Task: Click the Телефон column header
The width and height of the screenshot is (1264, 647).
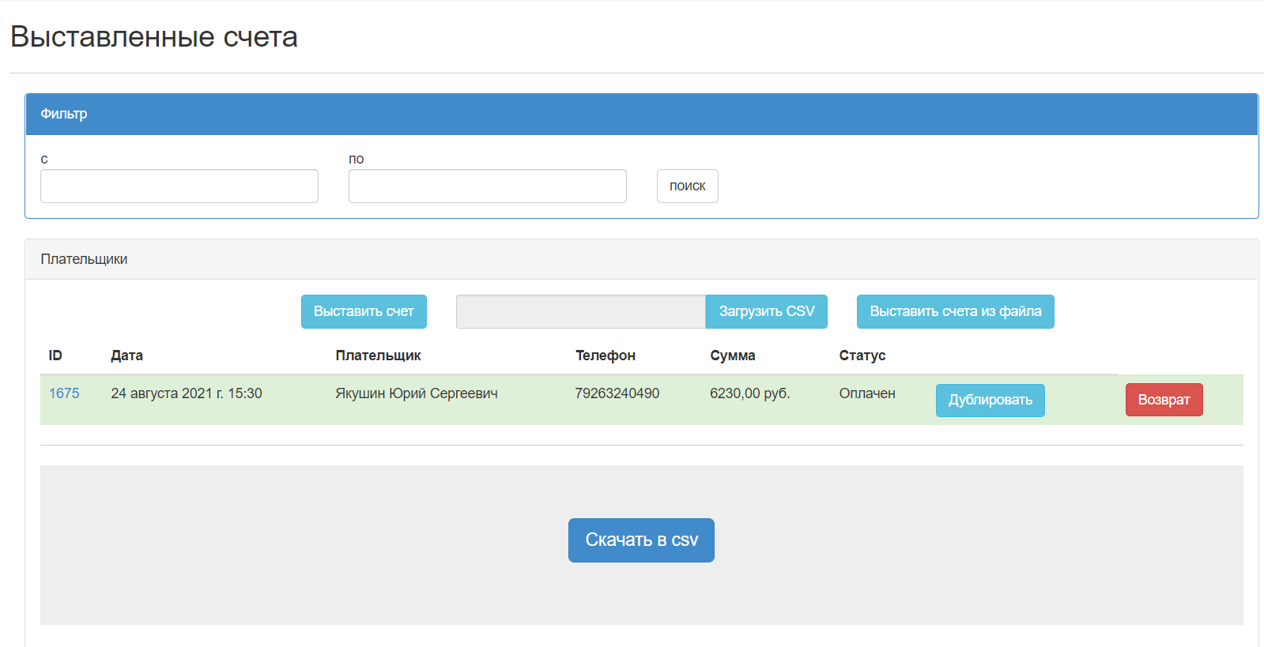Action: (x=605, y=355)
